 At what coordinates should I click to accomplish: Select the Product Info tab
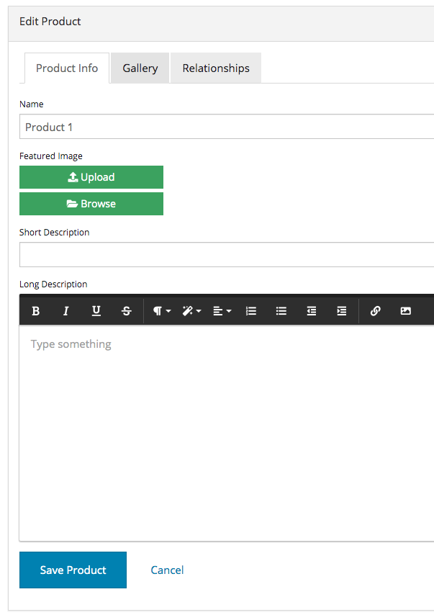(x=67, y=68)
